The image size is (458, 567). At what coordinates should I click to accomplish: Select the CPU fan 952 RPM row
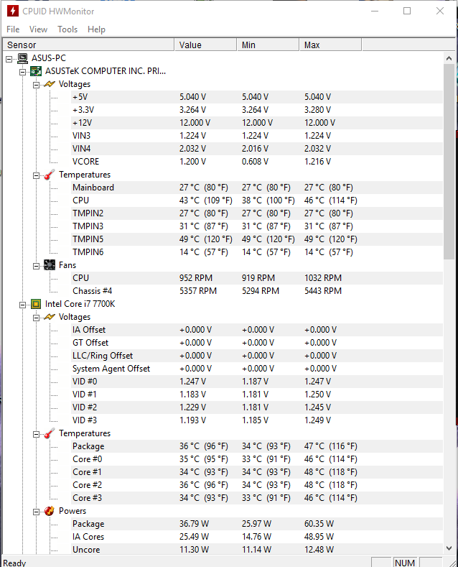point(257,278)
